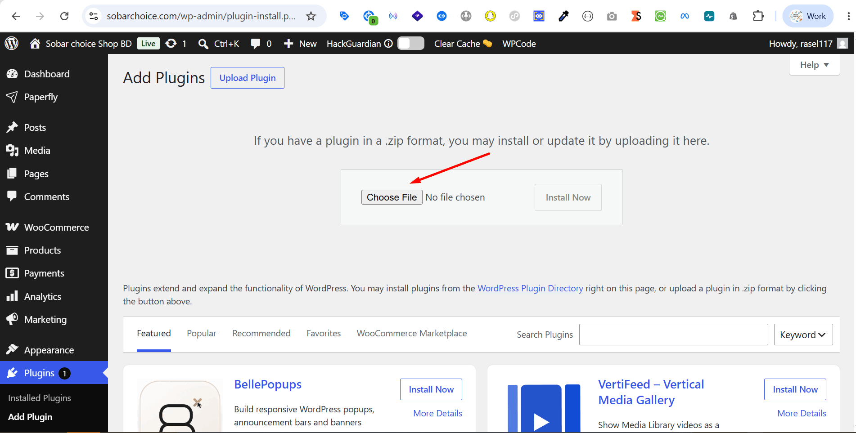Open the browser Extensions puzzle icon
Viewport: 856px width, 433px height.
[758, 16]
